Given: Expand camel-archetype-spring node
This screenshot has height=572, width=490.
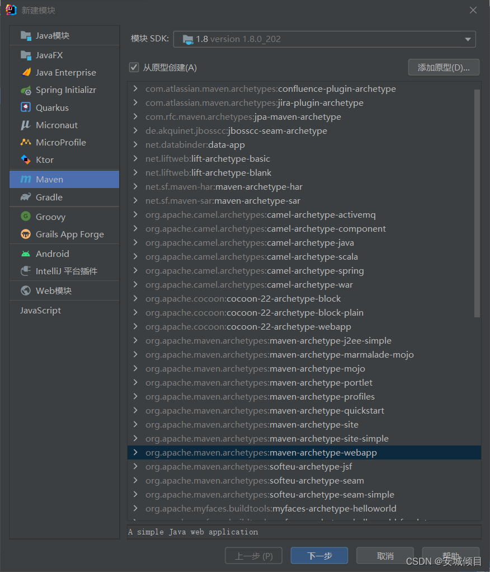Looking at the screenshot, I should pyautogui.click(x=135, y=271).
